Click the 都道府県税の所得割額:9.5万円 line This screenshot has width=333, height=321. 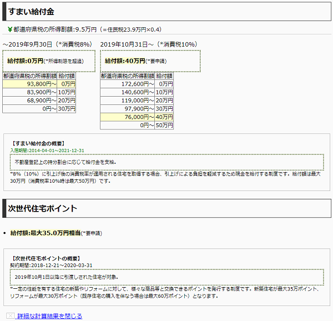87,29
